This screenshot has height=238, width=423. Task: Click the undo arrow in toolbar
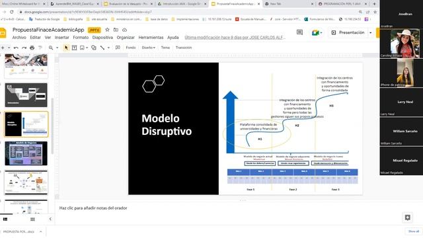coord(16,48)
